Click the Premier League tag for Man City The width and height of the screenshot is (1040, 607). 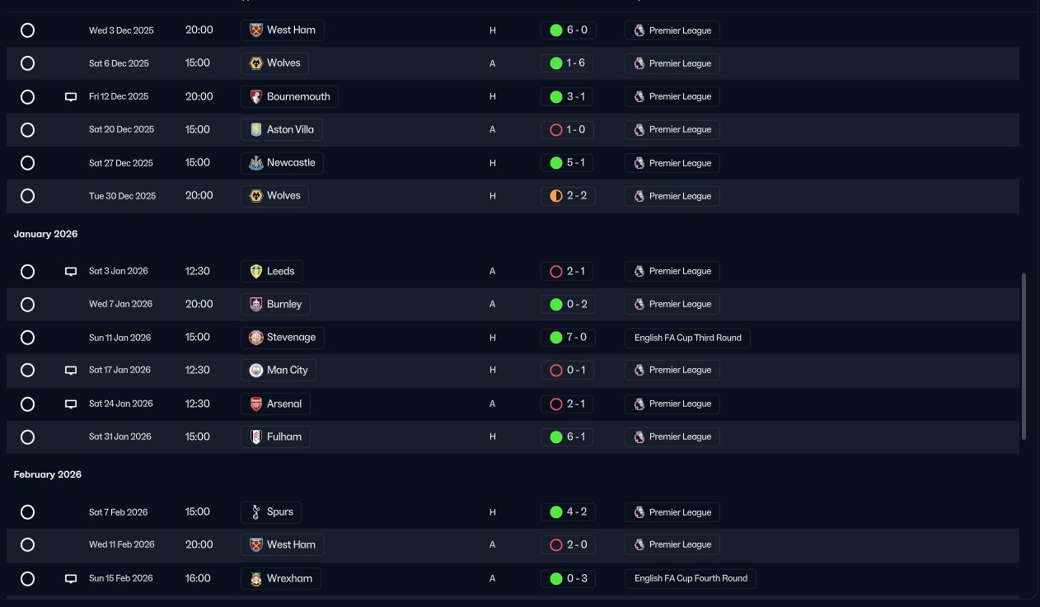tap(672, 371)
